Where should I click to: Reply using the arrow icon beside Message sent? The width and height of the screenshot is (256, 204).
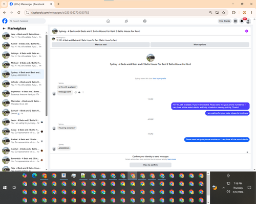tap(79, 92)
